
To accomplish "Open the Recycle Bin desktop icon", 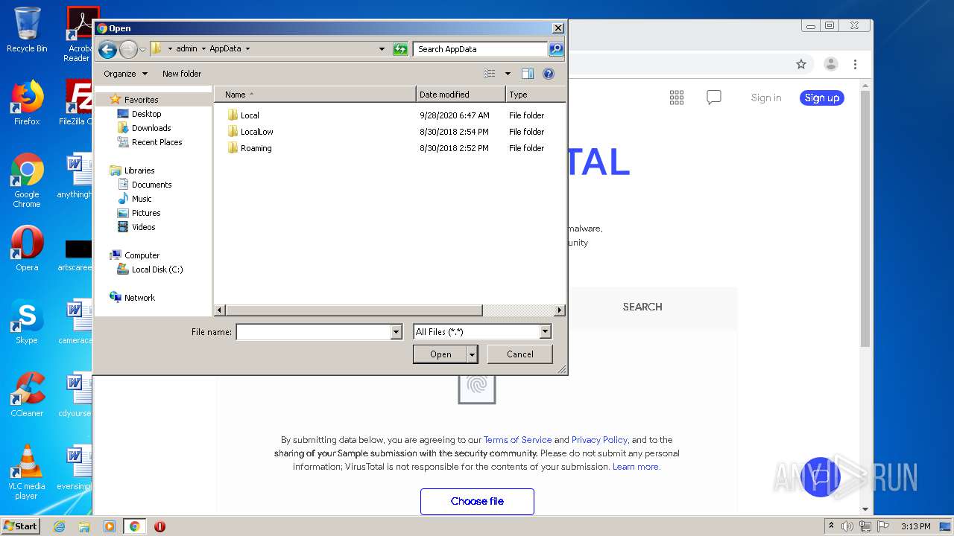I will click(27, 30).
